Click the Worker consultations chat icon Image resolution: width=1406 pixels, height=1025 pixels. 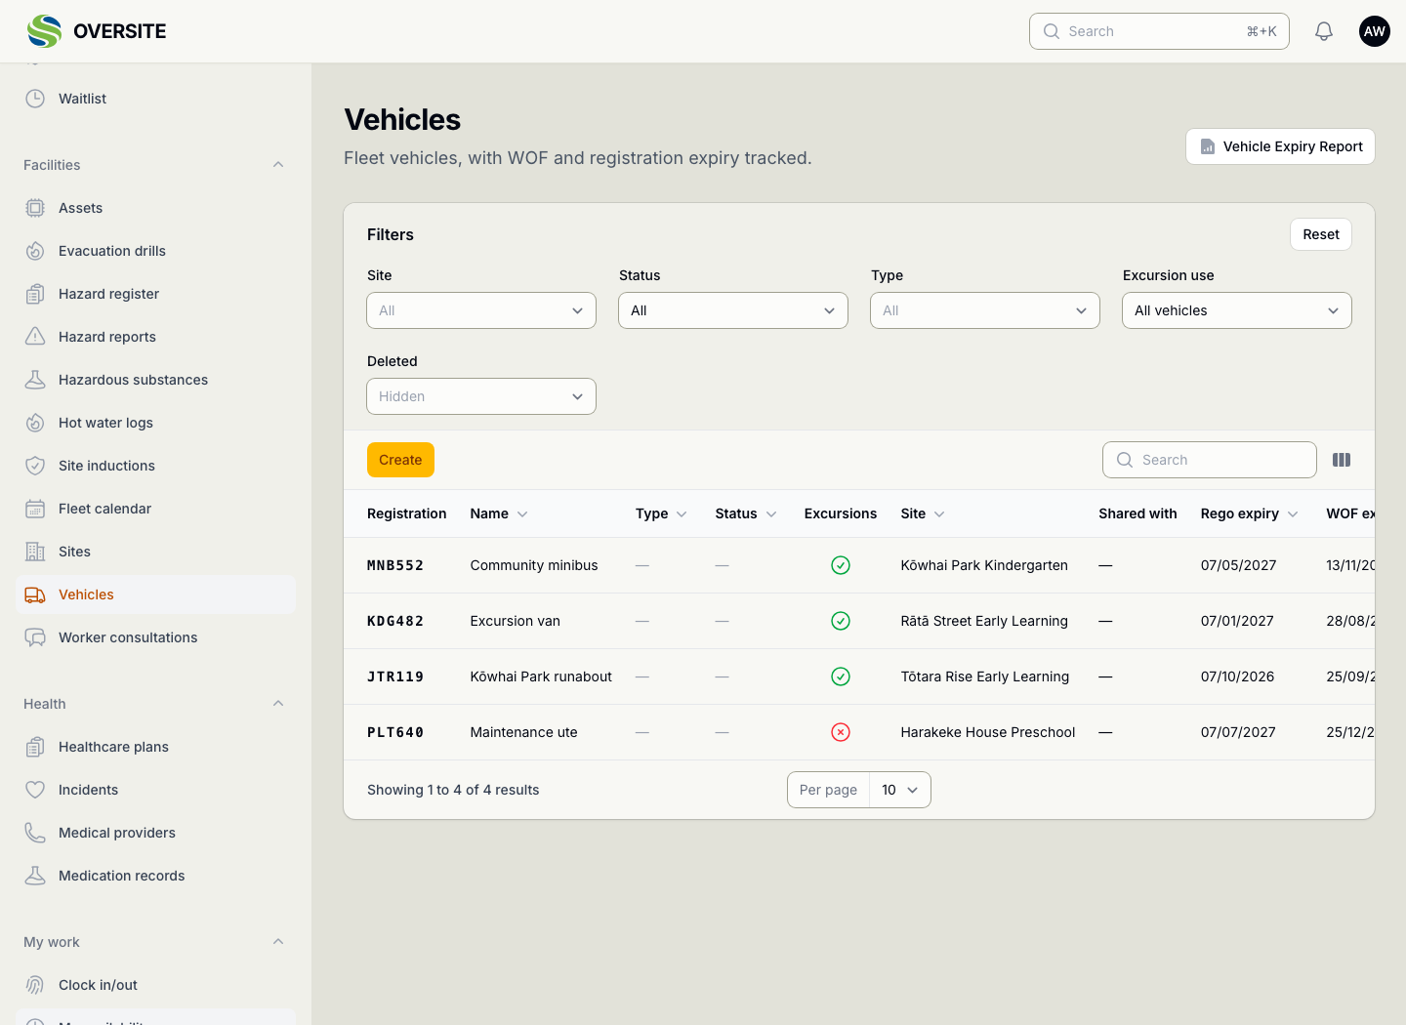tap(35, 637)
